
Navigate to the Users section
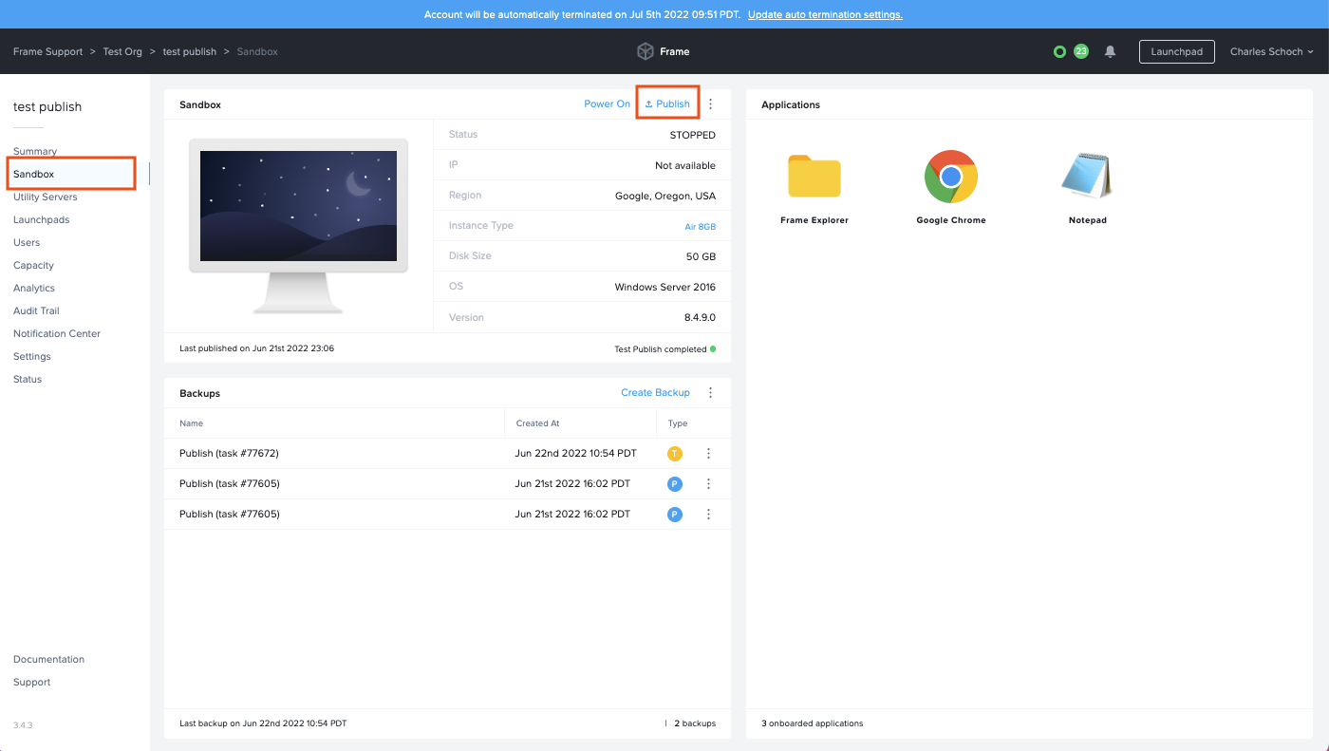tap(27, 242)
